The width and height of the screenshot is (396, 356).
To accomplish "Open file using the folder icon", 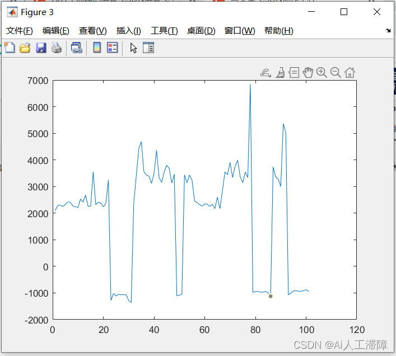I will pyautogui.click(x=25, y=48).
